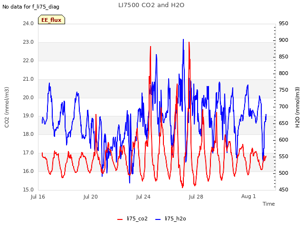
Task: Click the 24.0 CO2 axis value
Action: 28,23
